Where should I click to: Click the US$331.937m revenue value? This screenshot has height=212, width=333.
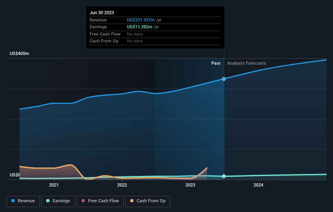tap(141, 20)
